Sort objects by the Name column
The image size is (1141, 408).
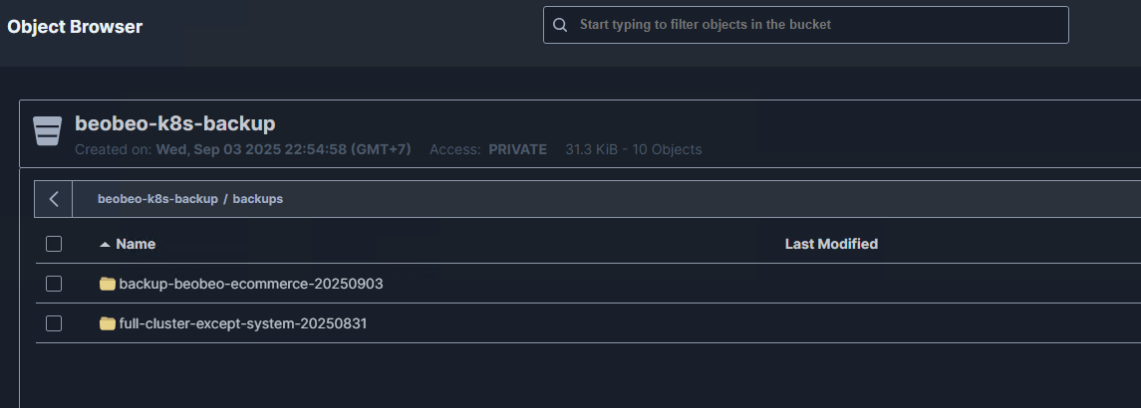pos(136,244)
